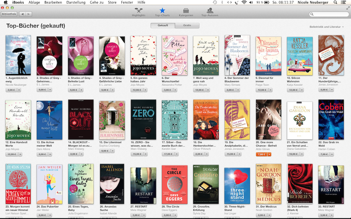Image resolution: width=351 pixels, height=219 pixels.
Task: Open the Die Lilieninsel book cover
Action: pyautogui.click(x=112, y=120)
